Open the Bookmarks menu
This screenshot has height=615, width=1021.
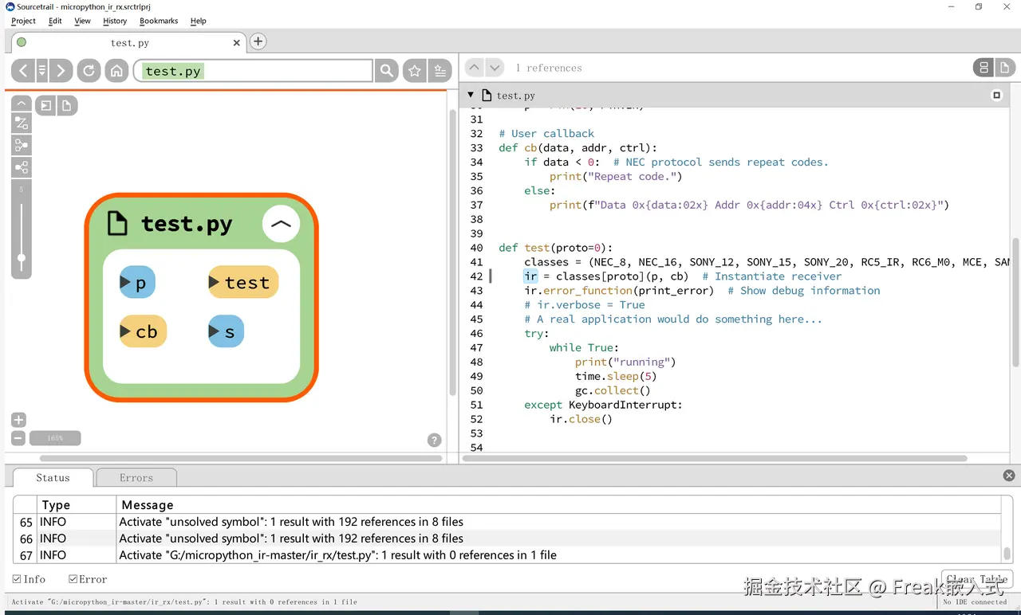tap(159, 21)
